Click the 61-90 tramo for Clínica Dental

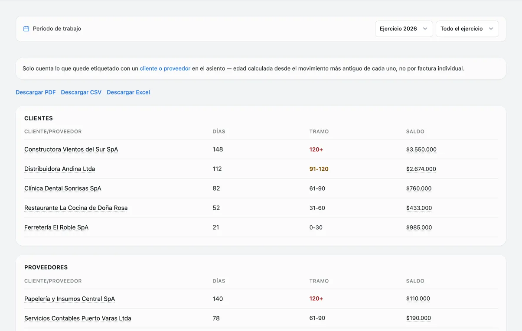click(x=317, y=188)
